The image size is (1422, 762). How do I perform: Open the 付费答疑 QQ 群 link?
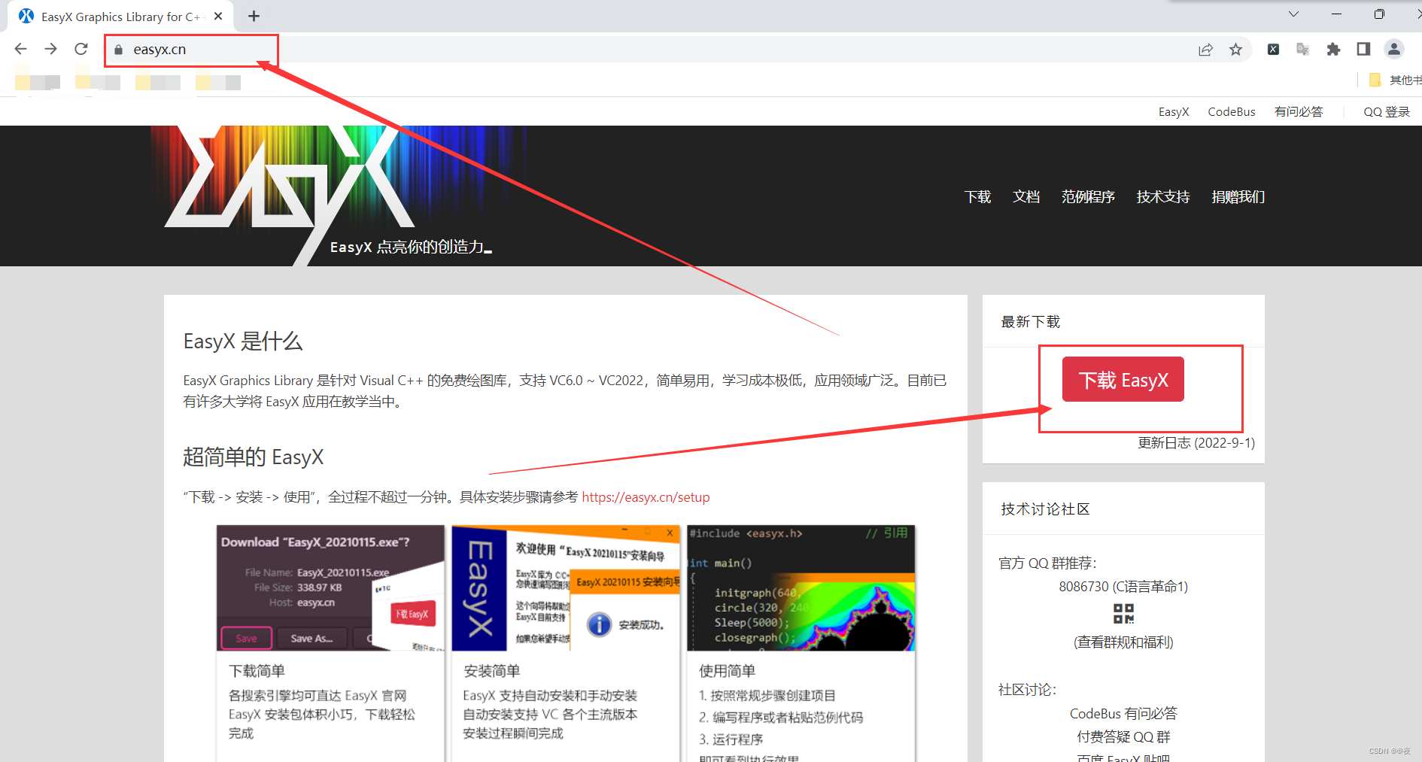pos(1123,737)
